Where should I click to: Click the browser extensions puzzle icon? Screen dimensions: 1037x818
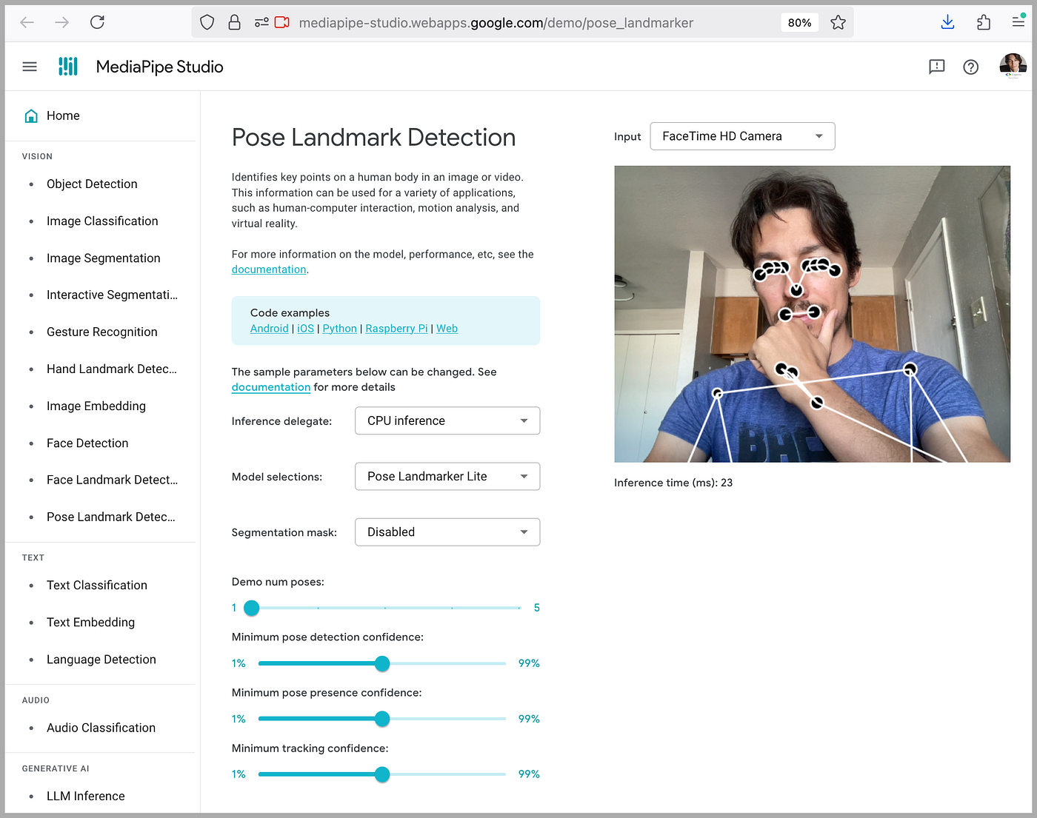coord(984,22)
